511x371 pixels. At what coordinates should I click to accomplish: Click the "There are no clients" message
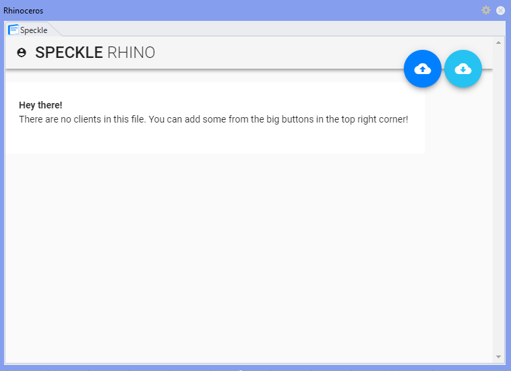click(x=214, y=119)
